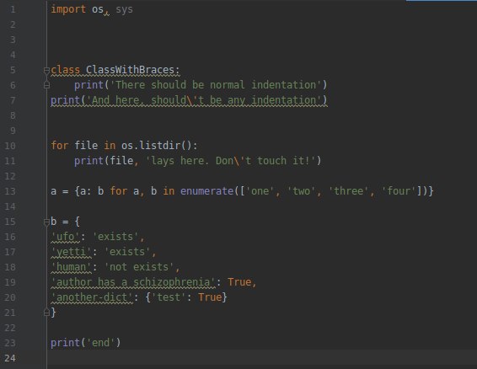The height and width of the screenshot is (369, 477).
Task: Click the 'four' string in the list
Action: 399,191
